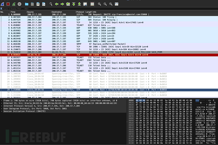218x145 pixels.
Task: Jump to the last packet
Action: pyautogui.click(x=79, y=4)
